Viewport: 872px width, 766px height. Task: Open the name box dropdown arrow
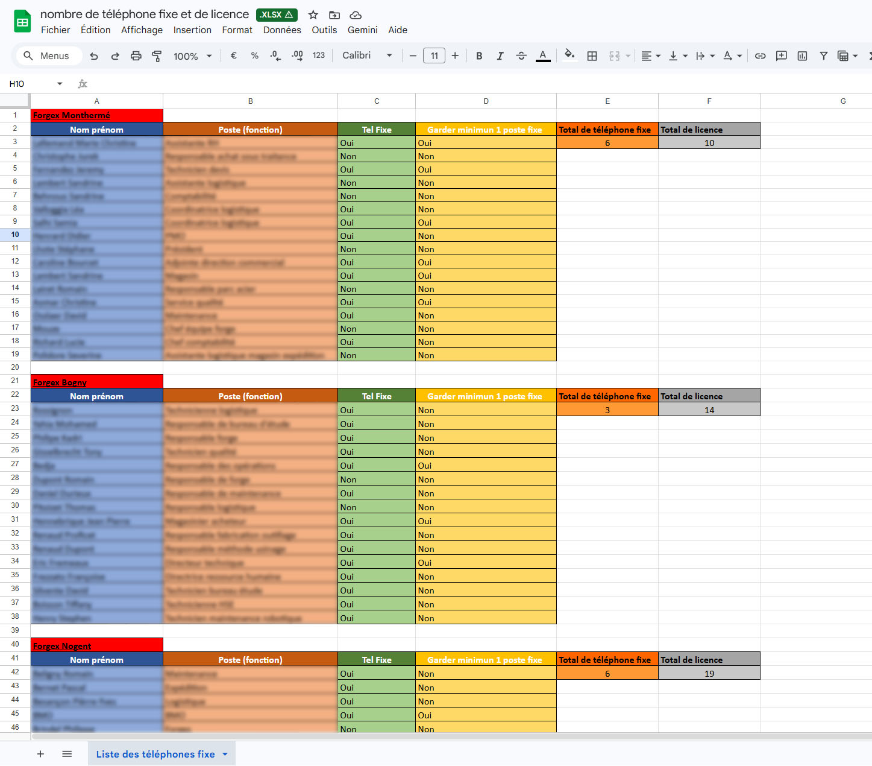coord(60,84)
